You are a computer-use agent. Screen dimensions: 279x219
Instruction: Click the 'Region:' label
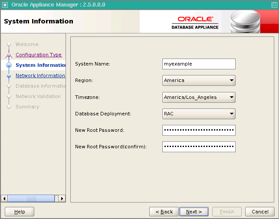[84, 80]
